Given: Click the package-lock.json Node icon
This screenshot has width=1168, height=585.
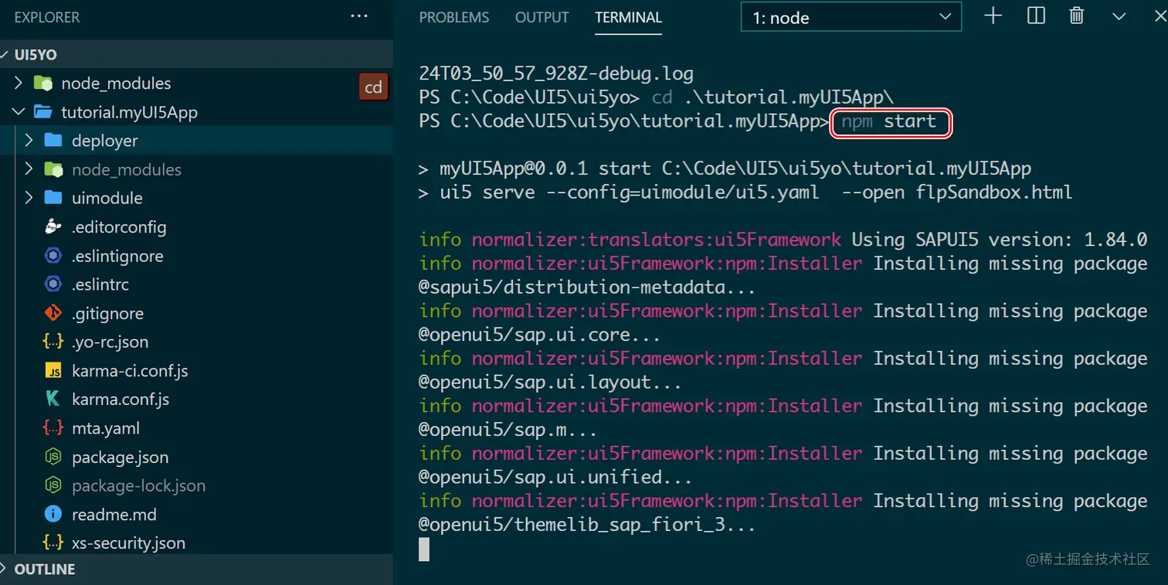Looking at the screenshot, I should pos(53,485).
